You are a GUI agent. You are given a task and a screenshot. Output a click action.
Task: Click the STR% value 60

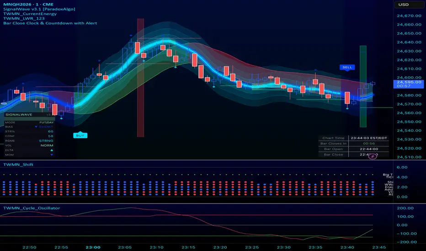tap(51, 131)
